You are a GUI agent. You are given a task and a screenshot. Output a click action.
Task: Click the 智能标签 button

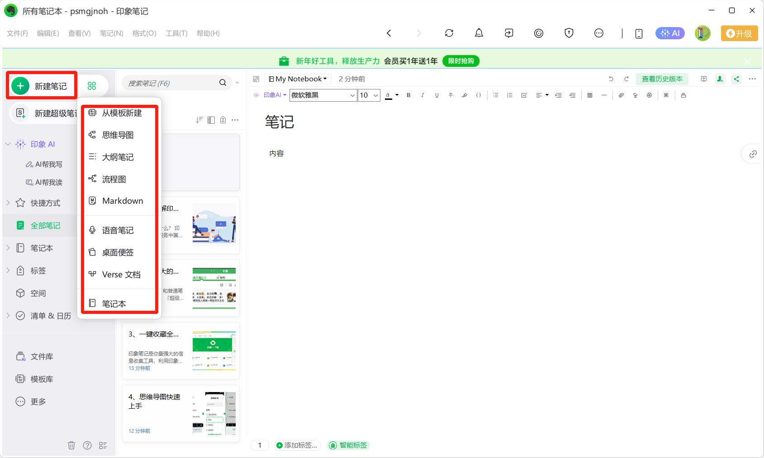pyautogui.click(x=349, y=445)
